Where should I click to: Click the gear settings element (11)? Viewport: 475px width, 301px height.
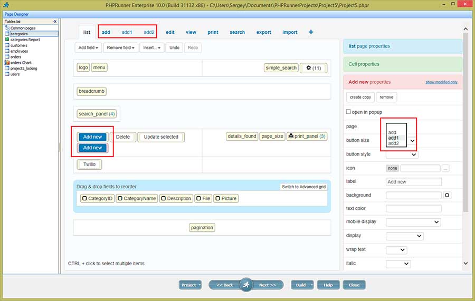(313, 68)
